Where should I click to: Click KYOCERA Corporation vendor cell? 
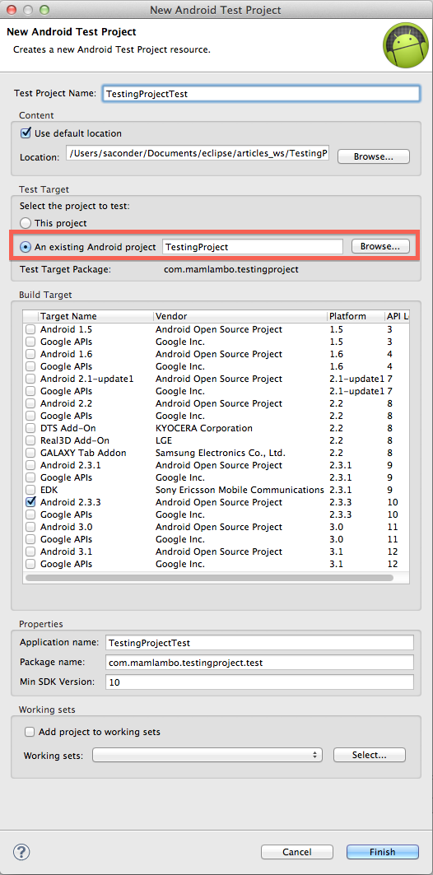coord(203,428)
